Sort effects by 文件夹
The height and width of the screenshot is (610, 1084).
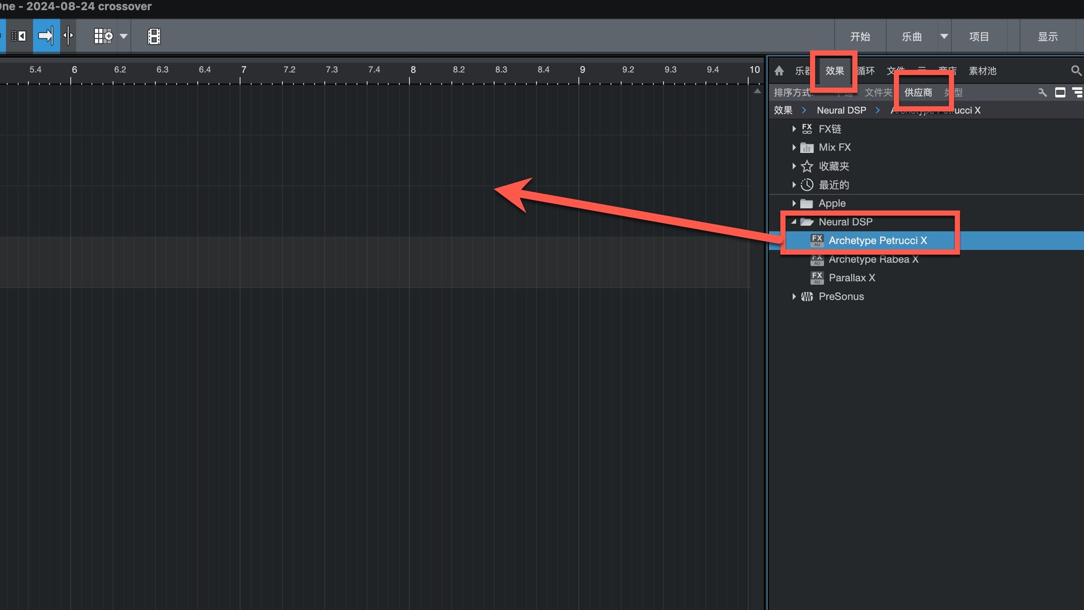click(x=878, y=92)
